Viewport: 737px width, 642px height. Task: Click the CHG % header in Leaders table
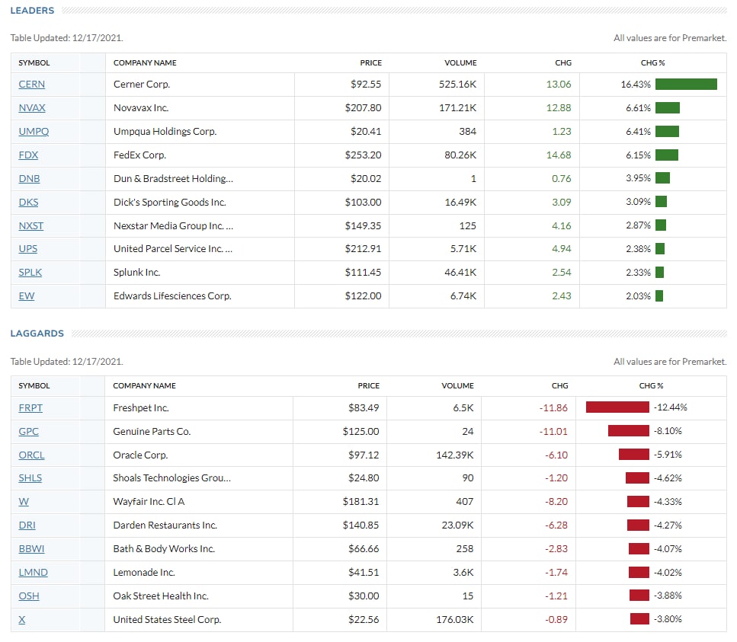(x=652, y=63)
